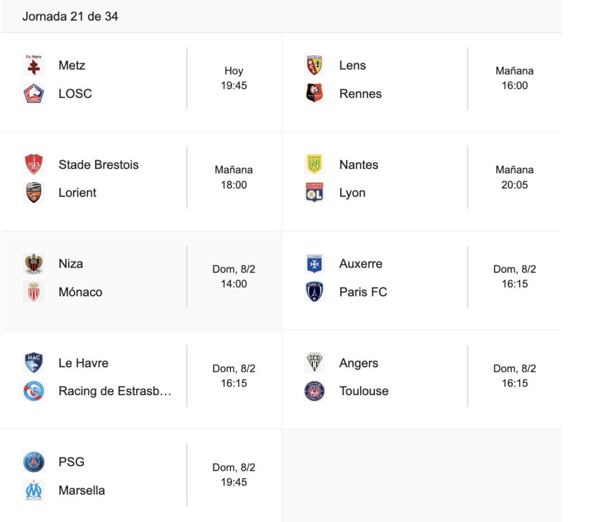This screenshot has width=602, height=522.
Task: Open the Niza team name link
Action: tap(71, 264)
